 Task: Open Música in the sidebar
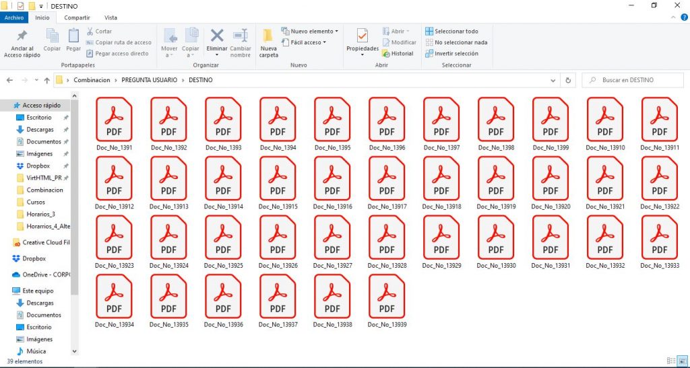[x=36, y=351]
